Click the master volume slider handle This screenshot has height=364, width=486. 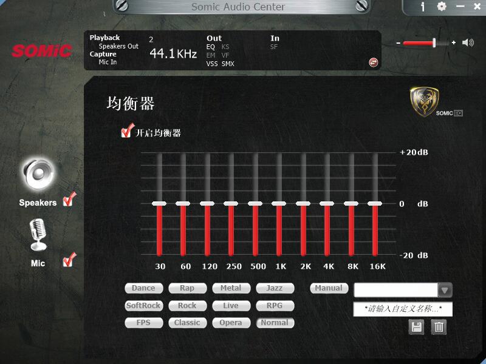coord(434,42)
